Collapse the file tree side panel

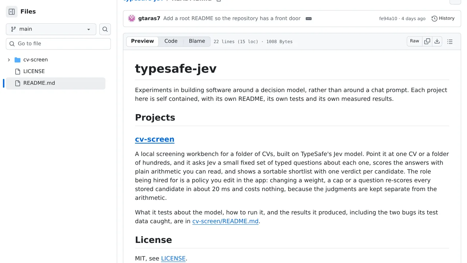pos(12,12)
